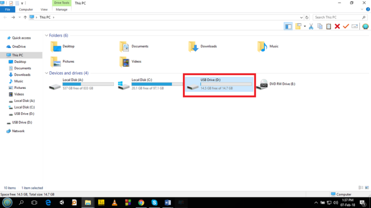Click the Rename icon in the toolbar

coord(355,26)
